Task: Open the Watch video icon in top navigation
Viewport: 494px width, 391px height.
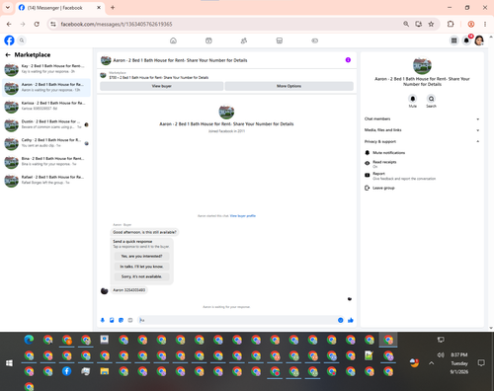Action: pyautogui.click(x=208, y=40)
